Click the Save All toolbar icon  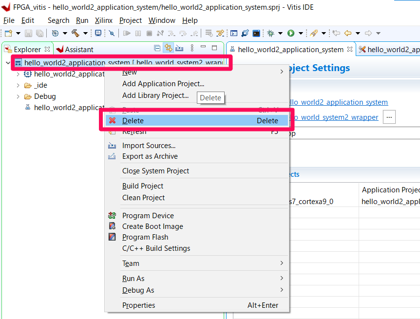click(x=39, y=33)
